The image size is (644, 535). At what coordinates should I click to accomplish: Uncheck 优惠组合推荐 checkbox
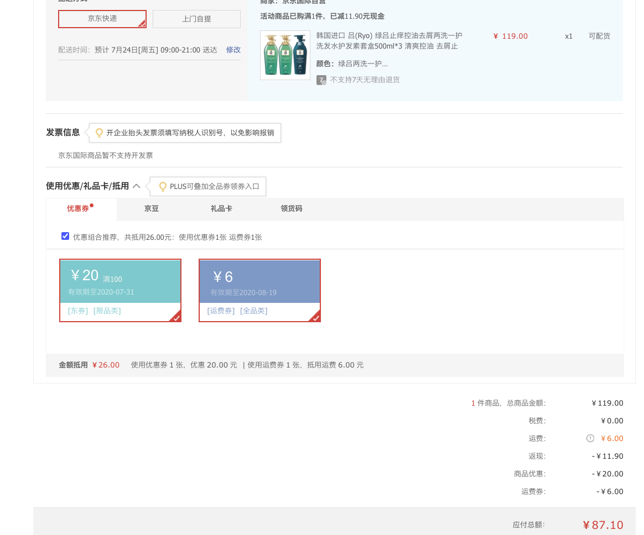click(x=65, y=236)
